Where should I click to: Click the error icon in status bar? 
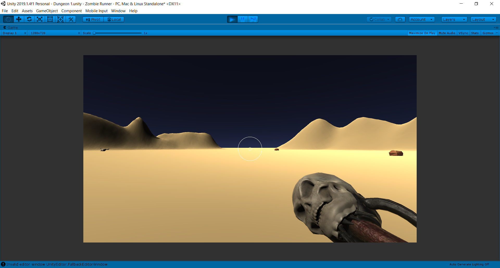3,264
